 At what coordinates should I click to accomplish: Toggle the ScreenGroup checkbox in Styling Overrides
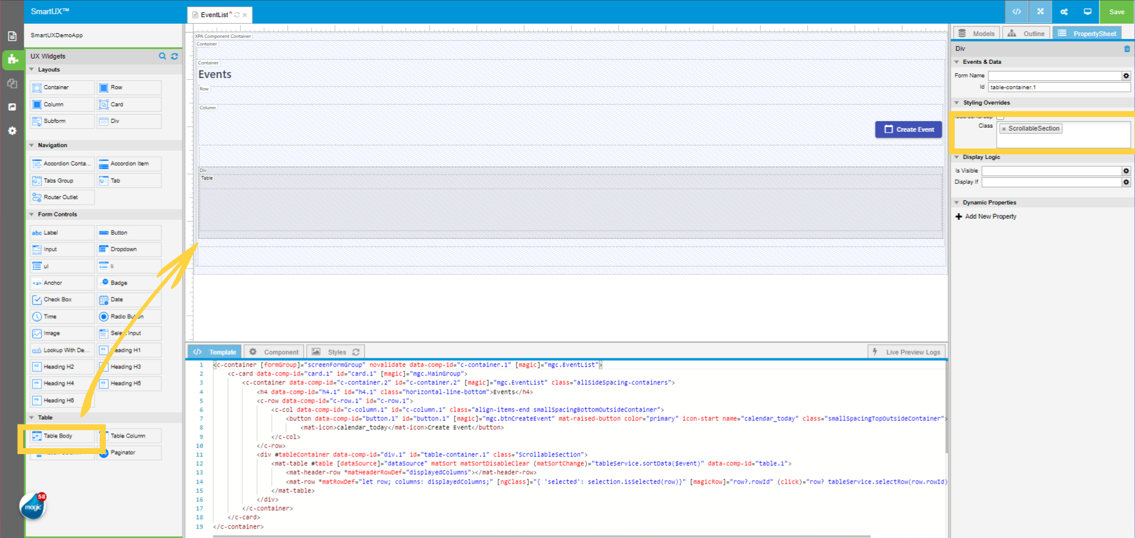click(x=1000, y=117)
